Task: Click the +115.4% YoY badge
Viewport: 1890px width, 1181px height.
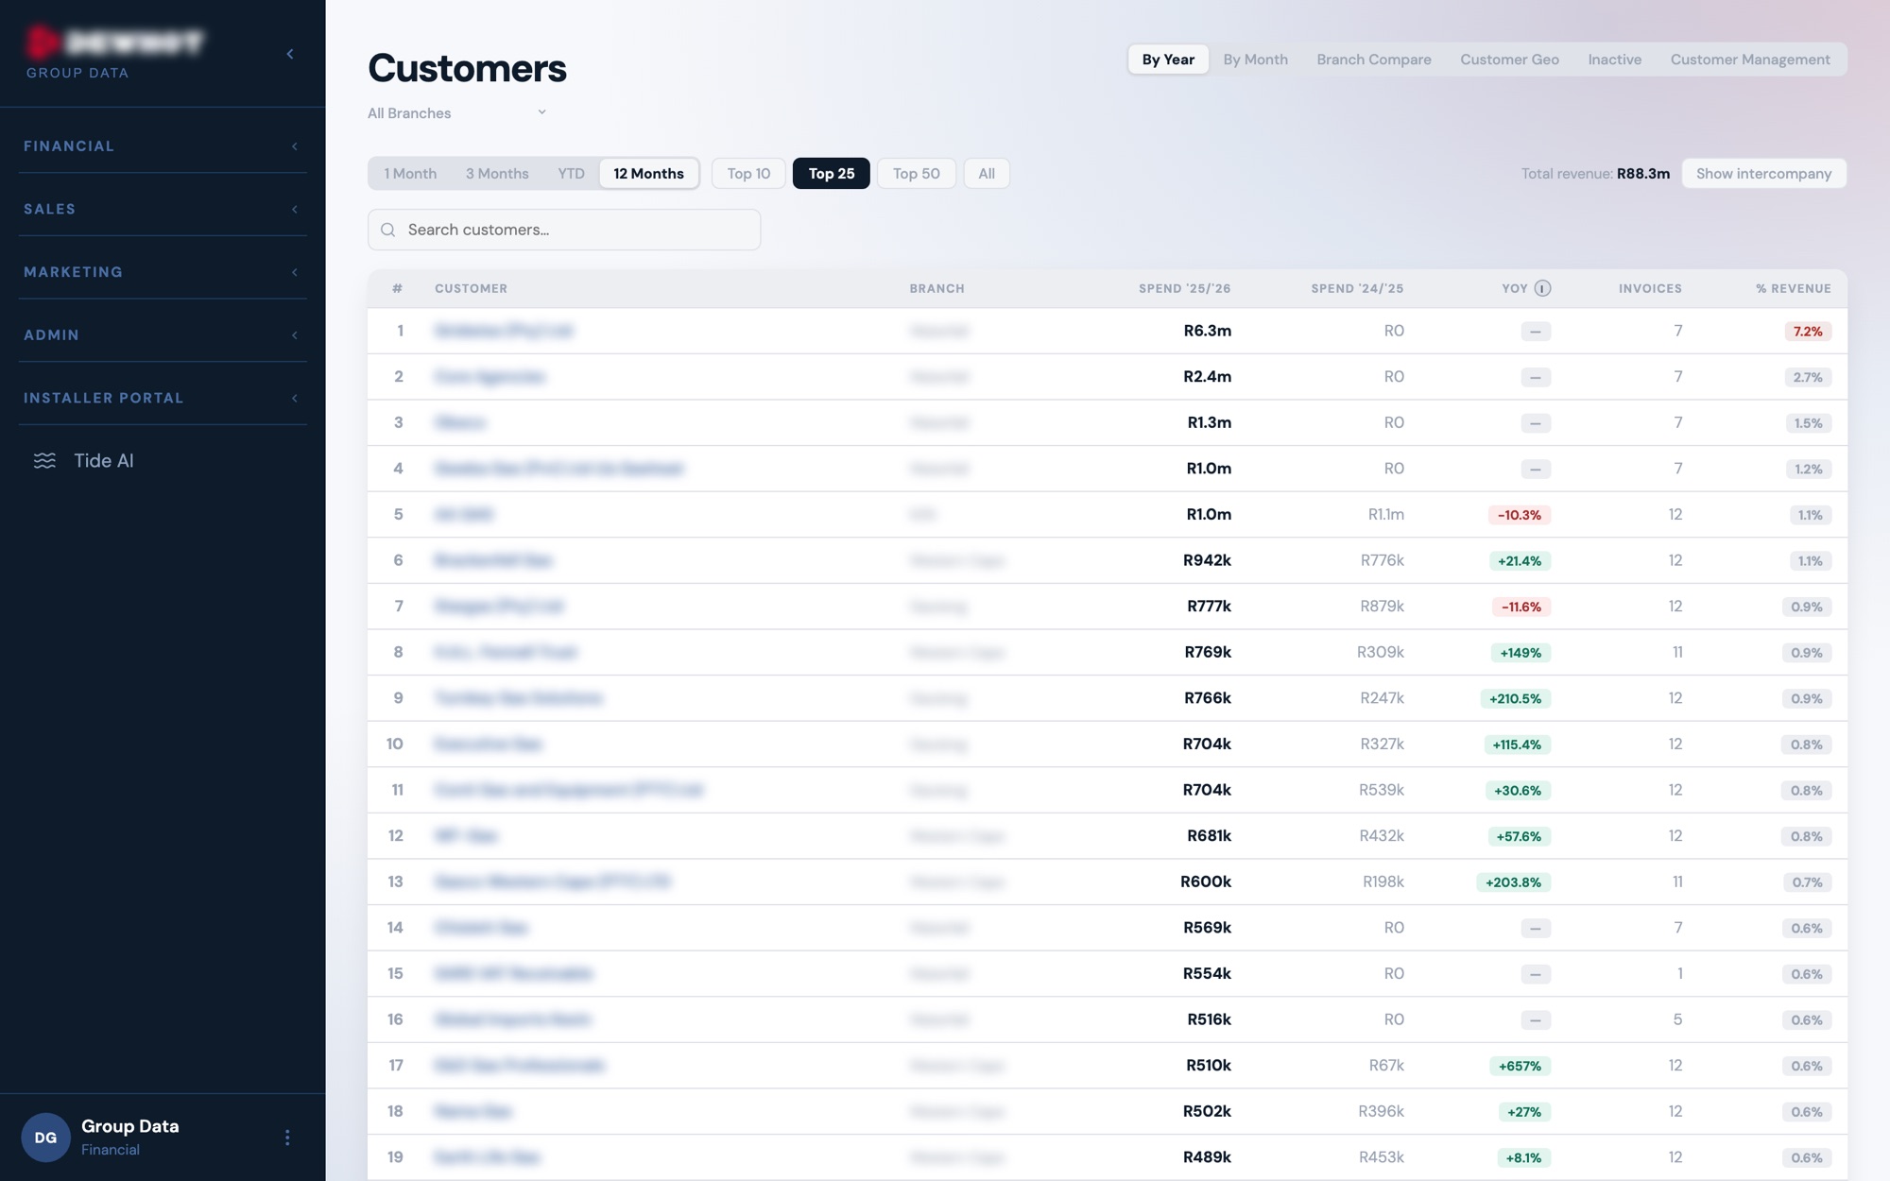Action: tap(1517, 745)
